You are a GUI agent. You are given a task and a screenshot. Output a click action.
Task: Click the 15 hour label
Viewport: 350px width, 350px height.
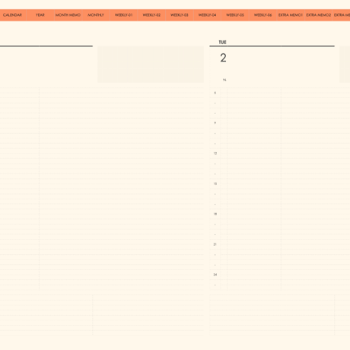[215, 183]
